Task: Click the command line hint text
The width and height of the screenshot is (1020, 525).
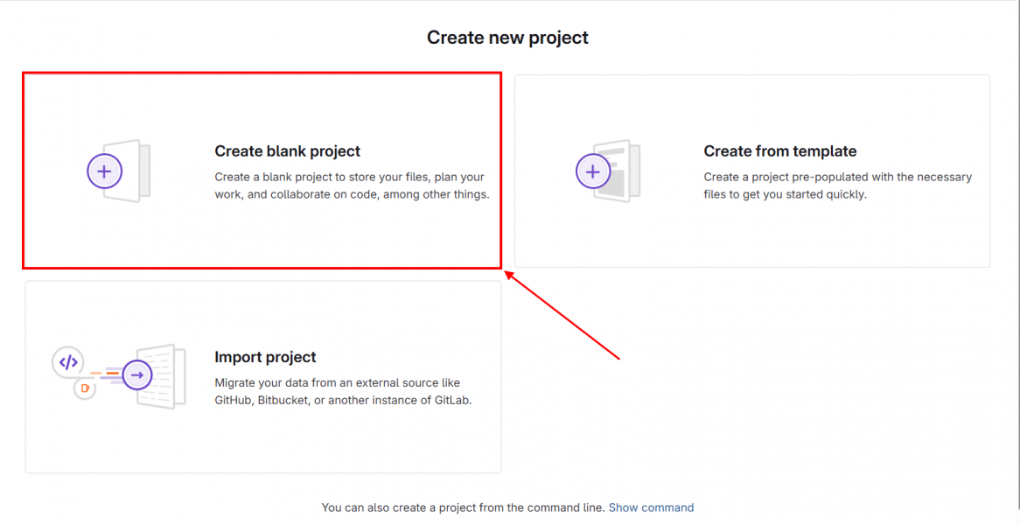Action: [x=464, y=507]
